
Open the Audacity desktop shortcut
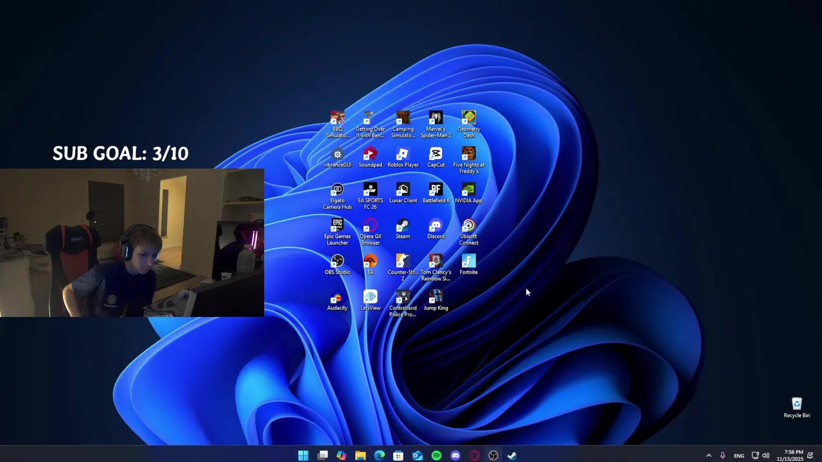point(337,302)
